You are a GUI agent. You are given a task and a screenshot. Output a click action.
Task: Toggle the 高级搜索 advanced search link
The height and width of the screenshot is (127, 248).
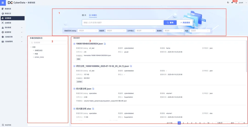pos(185,22)
